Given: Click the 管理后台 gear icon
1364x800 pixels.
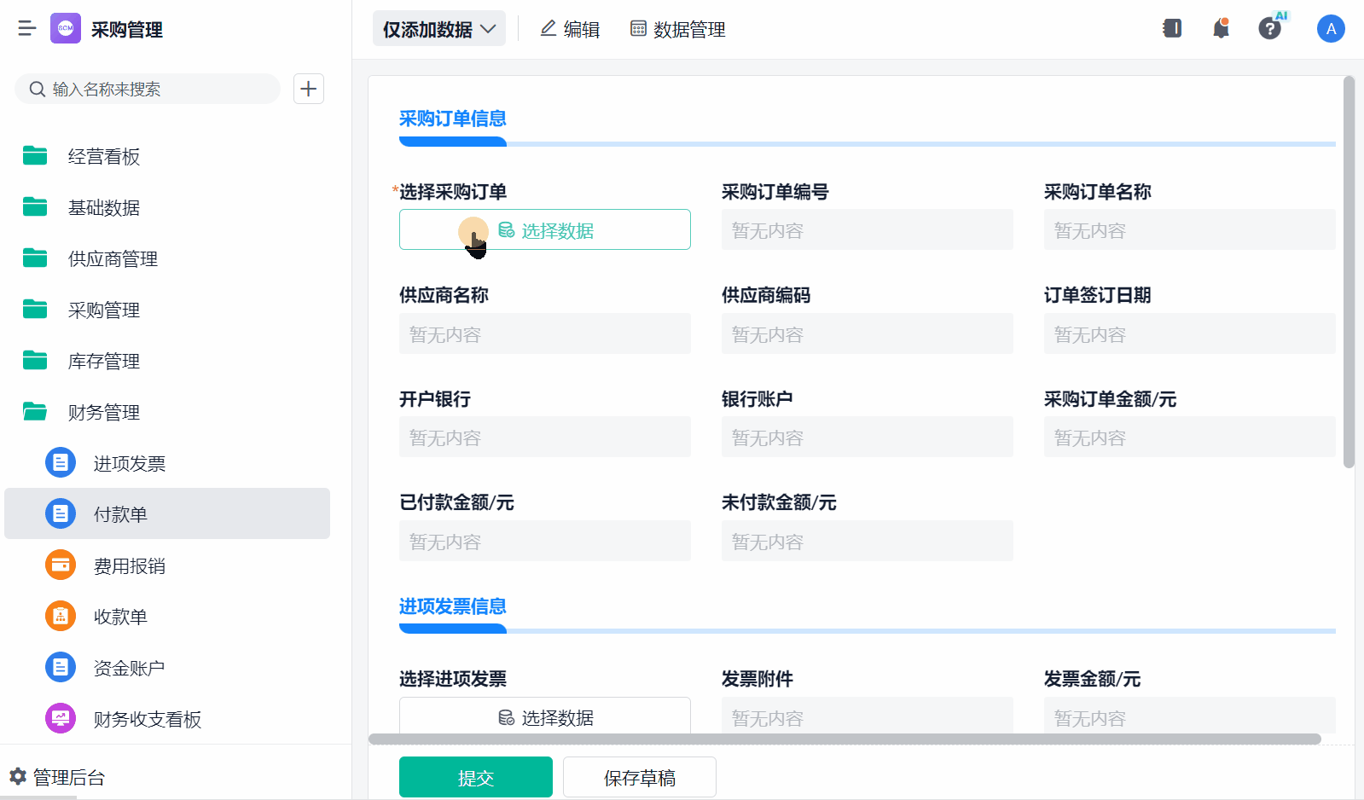Looking at the screenshot, I should pos(18,777).
